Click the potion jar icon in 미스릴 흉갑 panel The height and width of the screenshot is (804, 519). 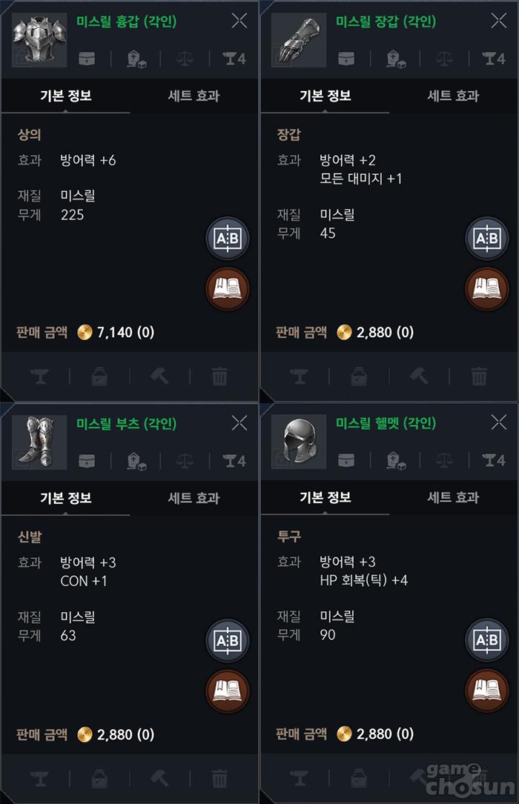(99, 376)
